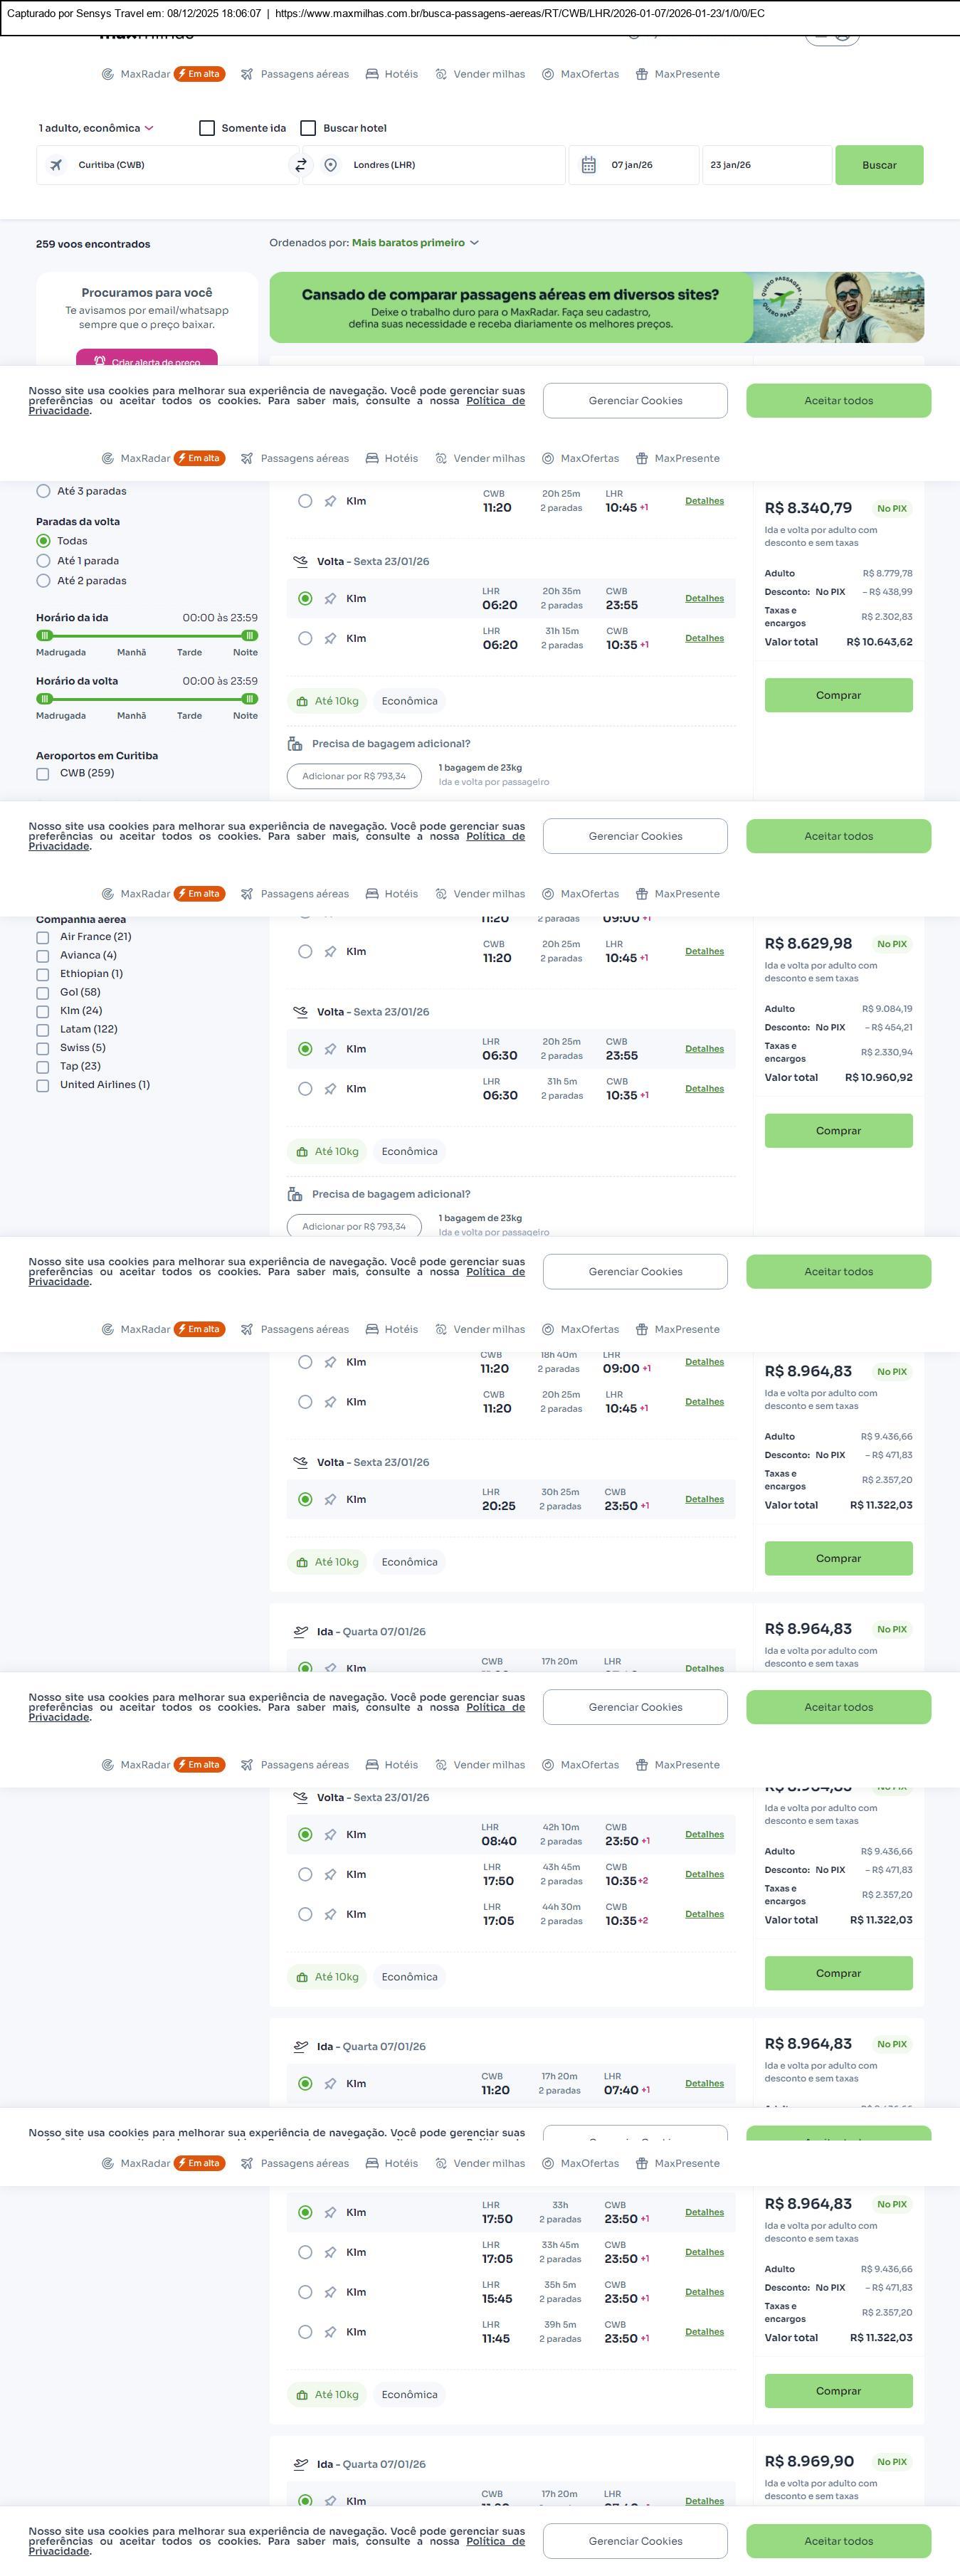Filter by Air France airline checkbox

tap(43, 937)
